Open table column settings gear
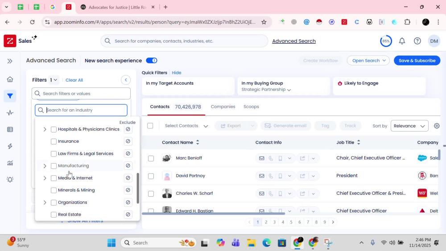Image resolution: width=446 pixels, height=251 pixels. point(437,126)
